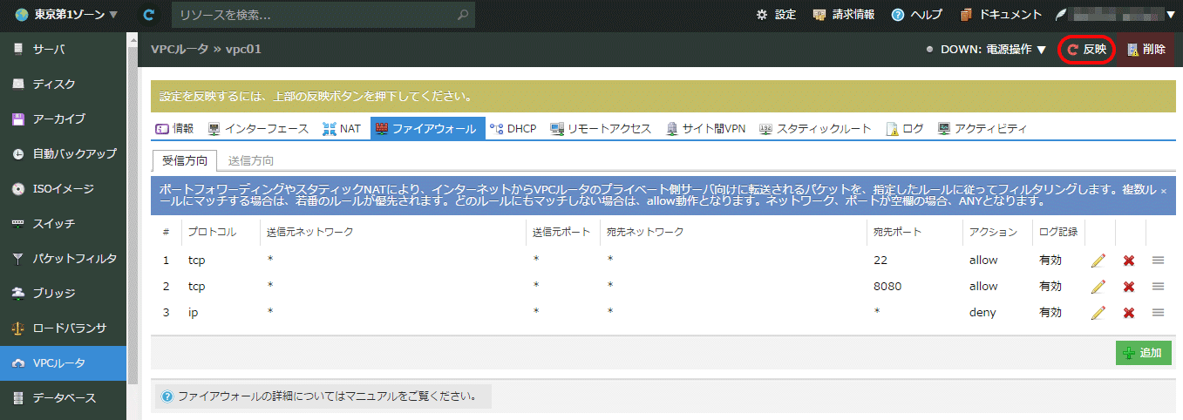Viewport: 1183px width, 420px height.
Task: Switch to the NAT tab
Action: tap(341, 128)
